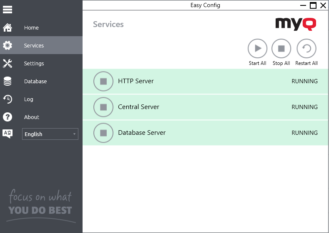The width and height of the screenshot is (329, 233).
Task: Click the About question mark icon
Action: 8,117
